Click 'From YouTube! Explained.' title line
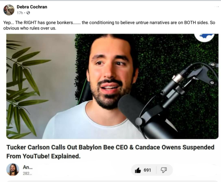Viewport: 221px width, 182px height. pos(43,156)
